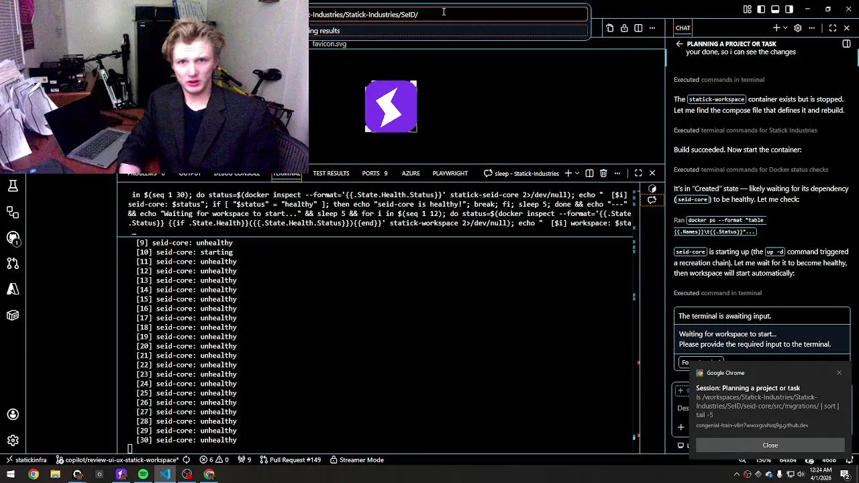Viewport: 859px width, 483px height.
Task: Split the editor to the right
Action: [638, 28]
